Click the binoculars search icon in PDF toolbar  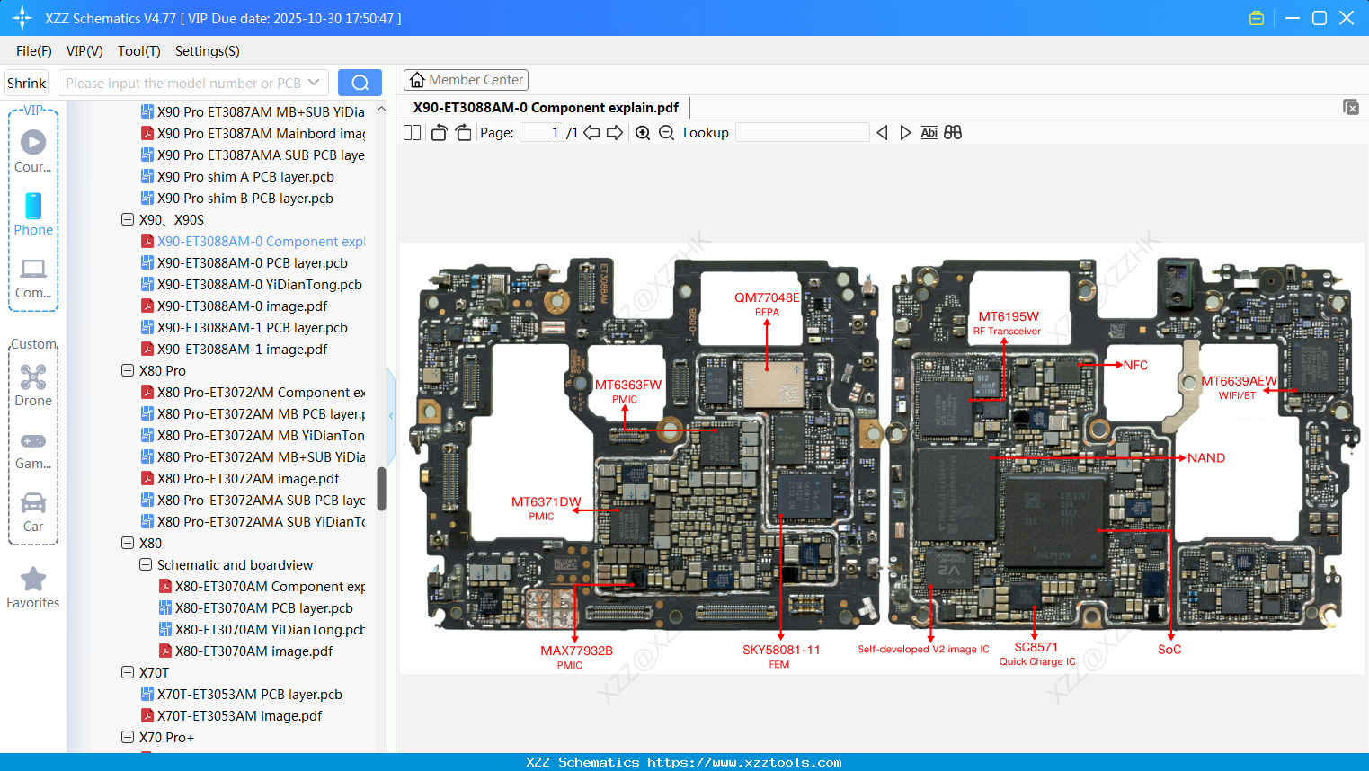click(x=953, y=132)
